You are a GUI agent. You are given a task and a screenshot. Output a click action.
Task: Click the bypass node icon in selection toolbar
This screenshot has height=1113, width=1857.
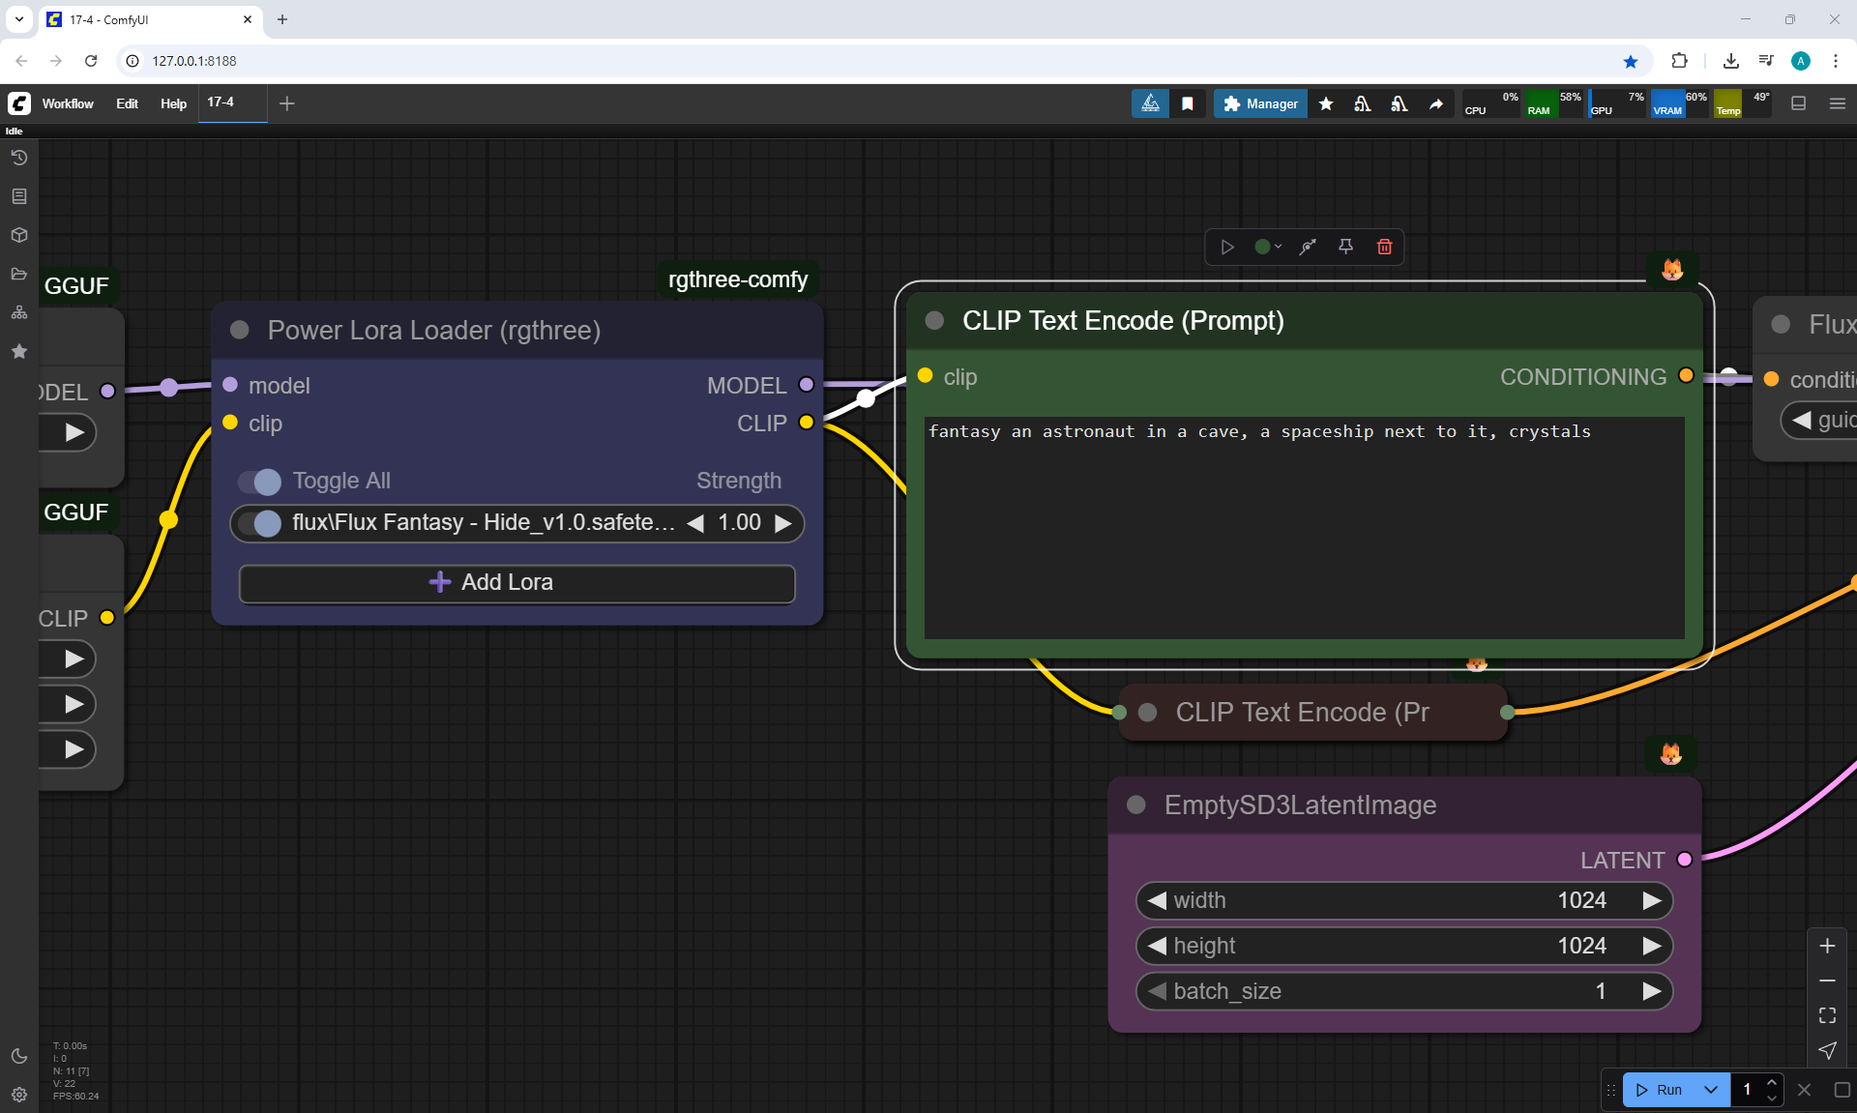pyautogui.click(x=1308, y=247)
